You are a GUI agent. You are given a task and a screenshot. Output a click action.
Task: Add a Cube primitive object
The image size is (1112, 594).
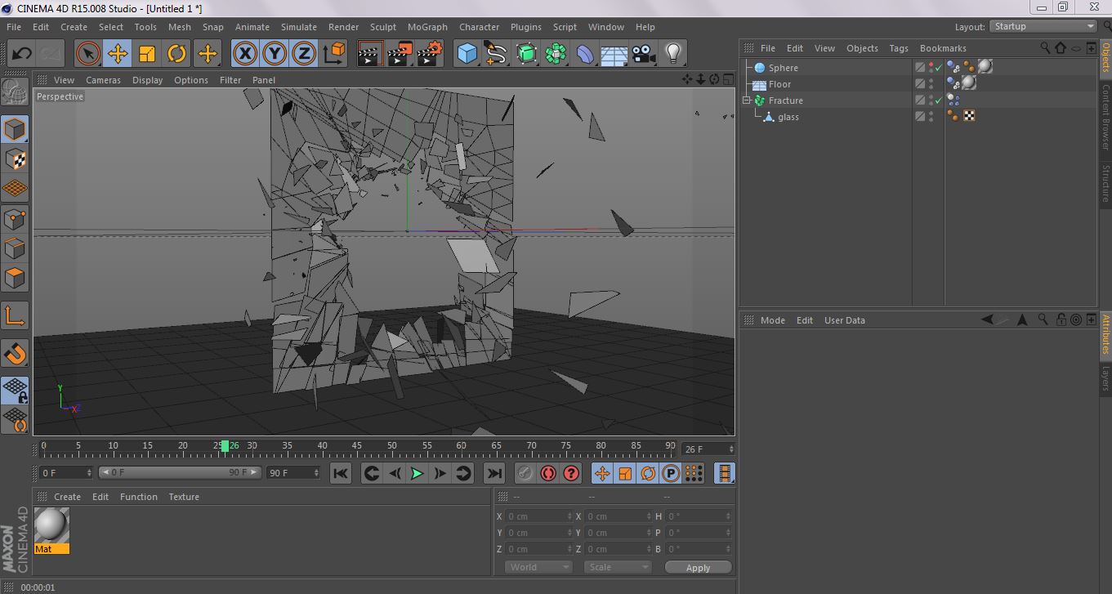coord(467,55)
